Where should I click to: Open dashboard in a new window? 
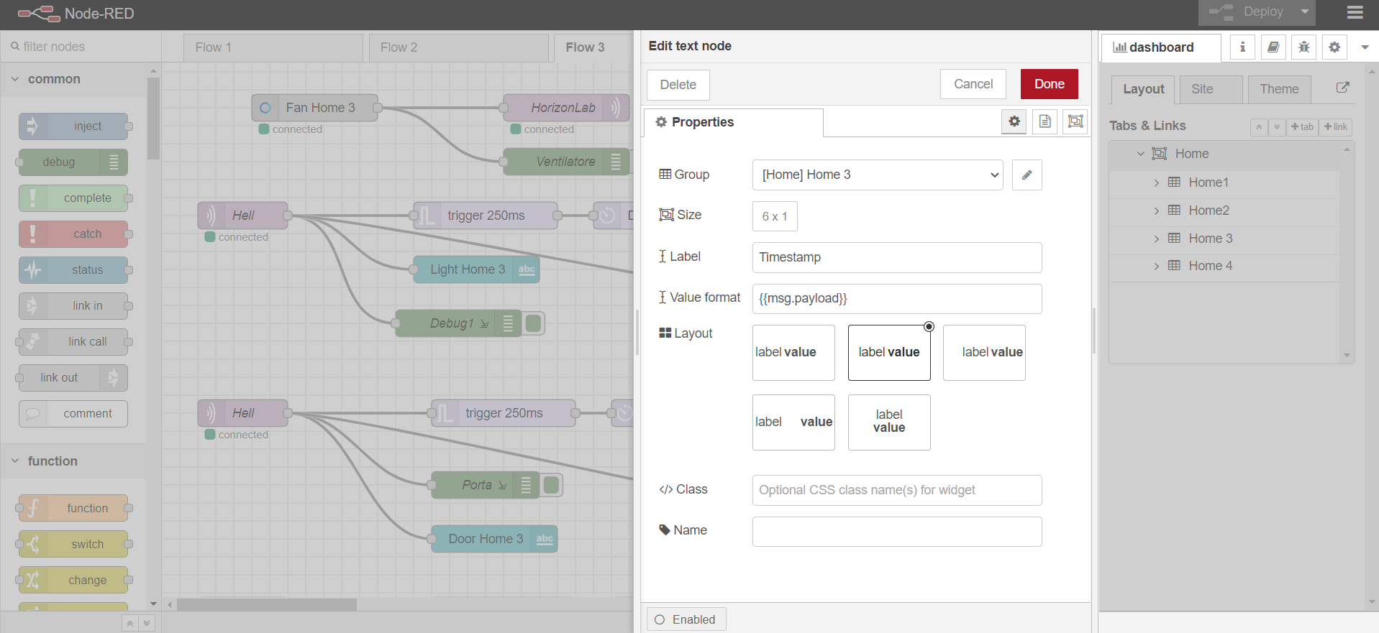point(1342,88)
